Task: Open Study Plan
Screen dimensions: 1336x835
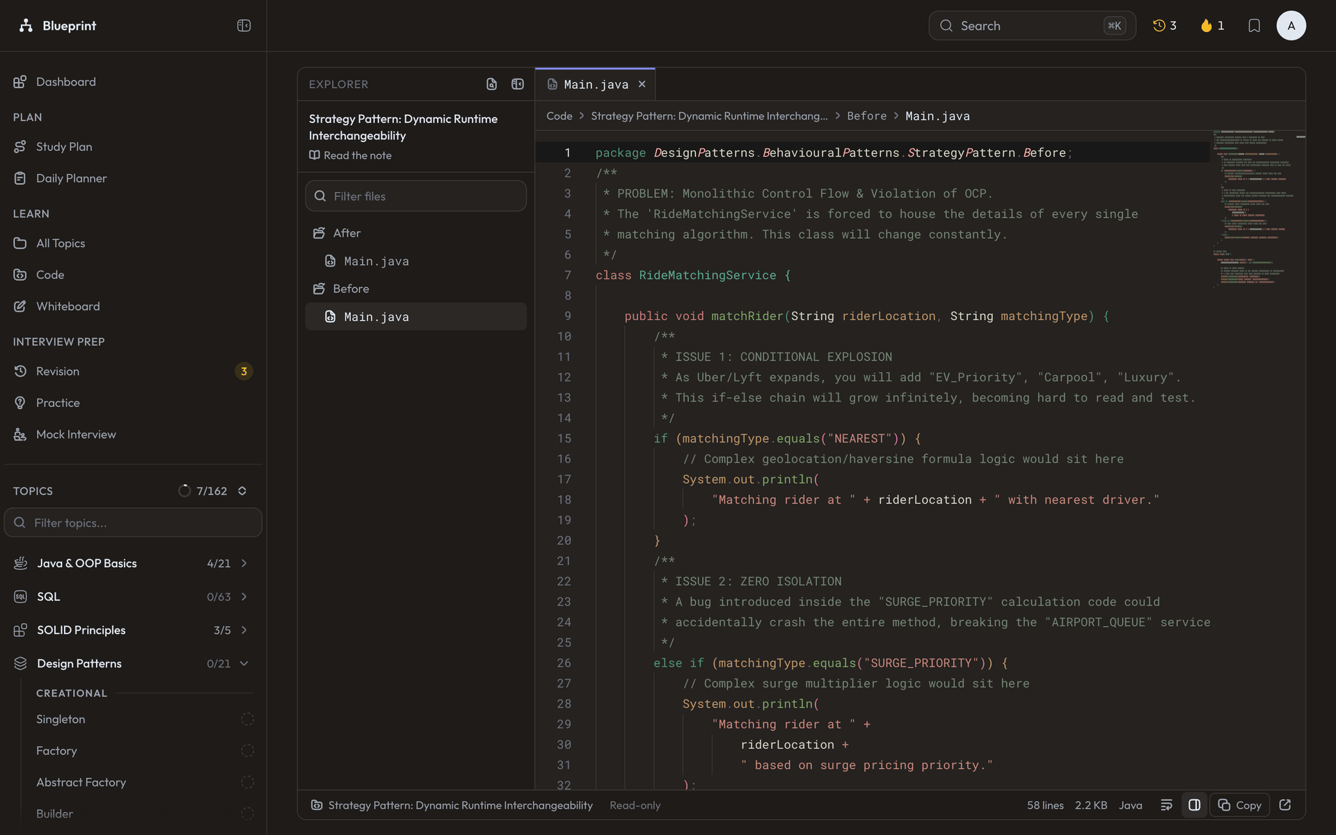Action: click(133, 147)
